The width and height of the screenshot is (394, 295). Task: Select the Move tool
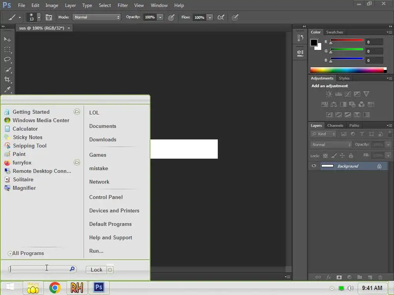pos(7,40)
